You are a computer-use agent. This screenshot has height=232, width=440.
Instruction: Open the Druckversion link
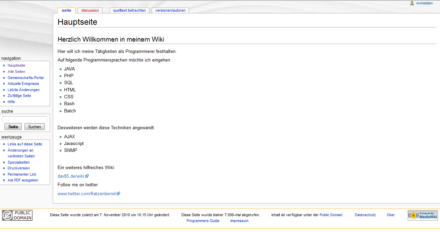pyautogui.click(x=19, y=168)
